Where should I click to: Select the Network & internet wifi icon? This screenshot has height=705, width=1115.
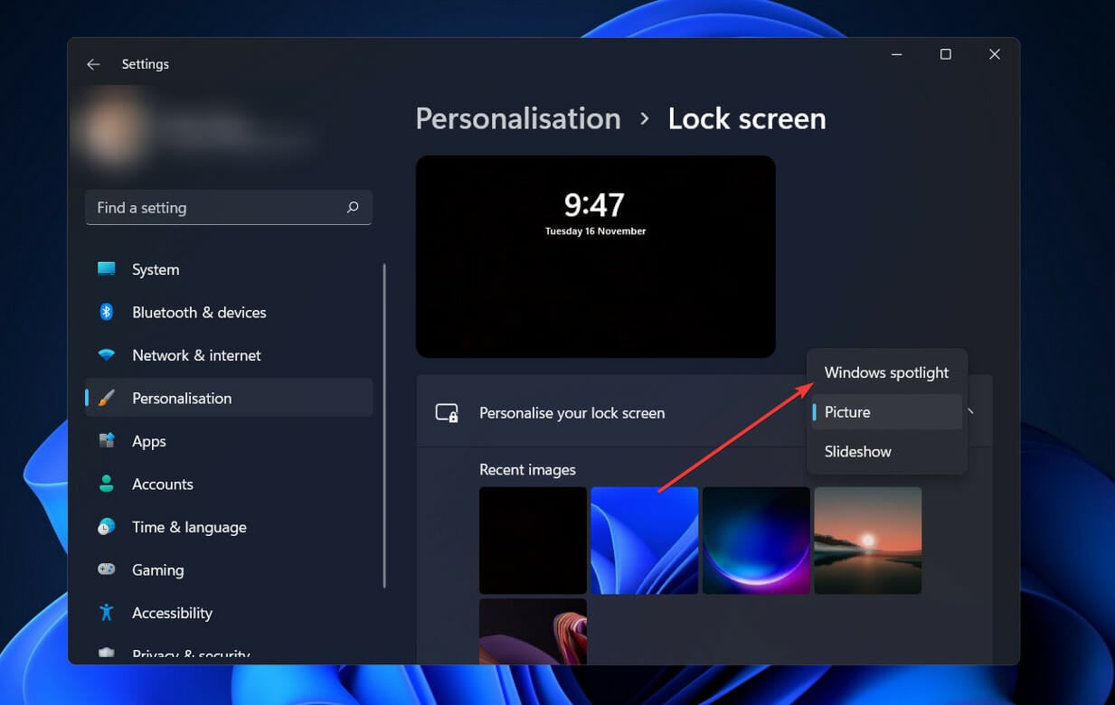coord(107,355)
